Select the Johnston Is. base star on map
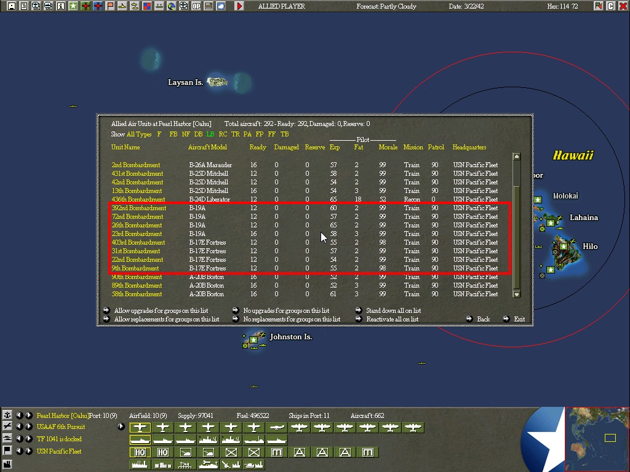The height and width of the screenshot is (472, 630). (x=253, y=340)
